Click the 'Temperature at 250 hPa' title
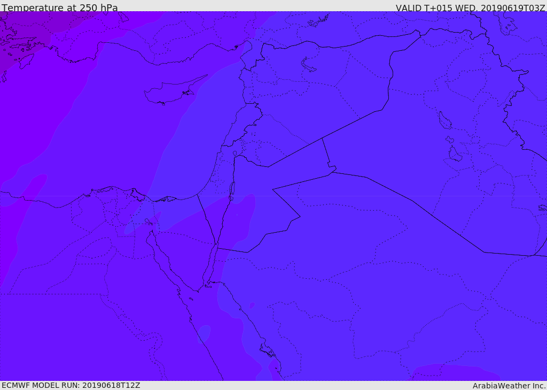Screen dimensions: 547x390 pyautogui.click(x=60, y=7)
